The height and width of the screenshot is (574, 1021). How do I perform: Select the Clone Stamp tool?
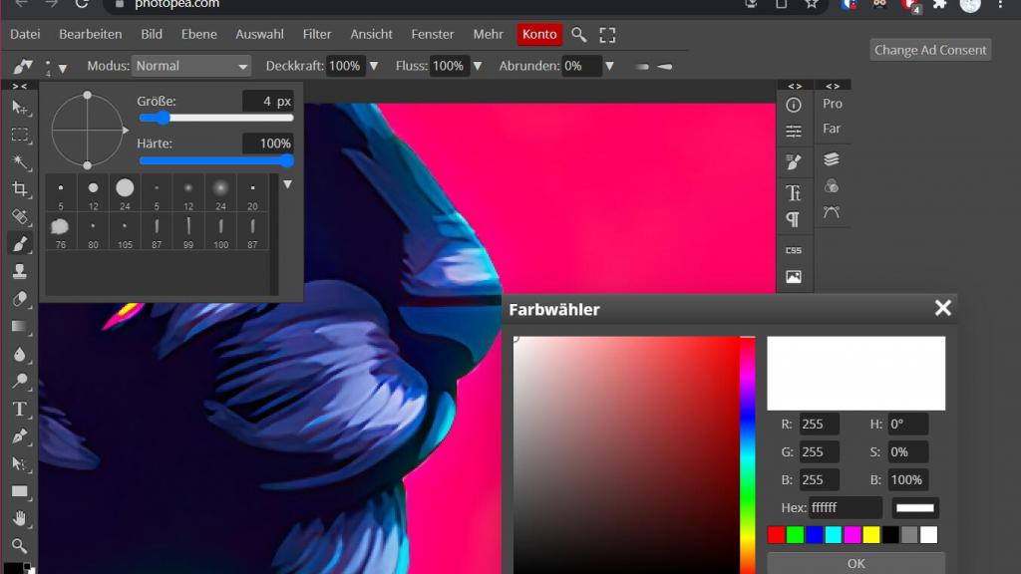click(20, 271)
